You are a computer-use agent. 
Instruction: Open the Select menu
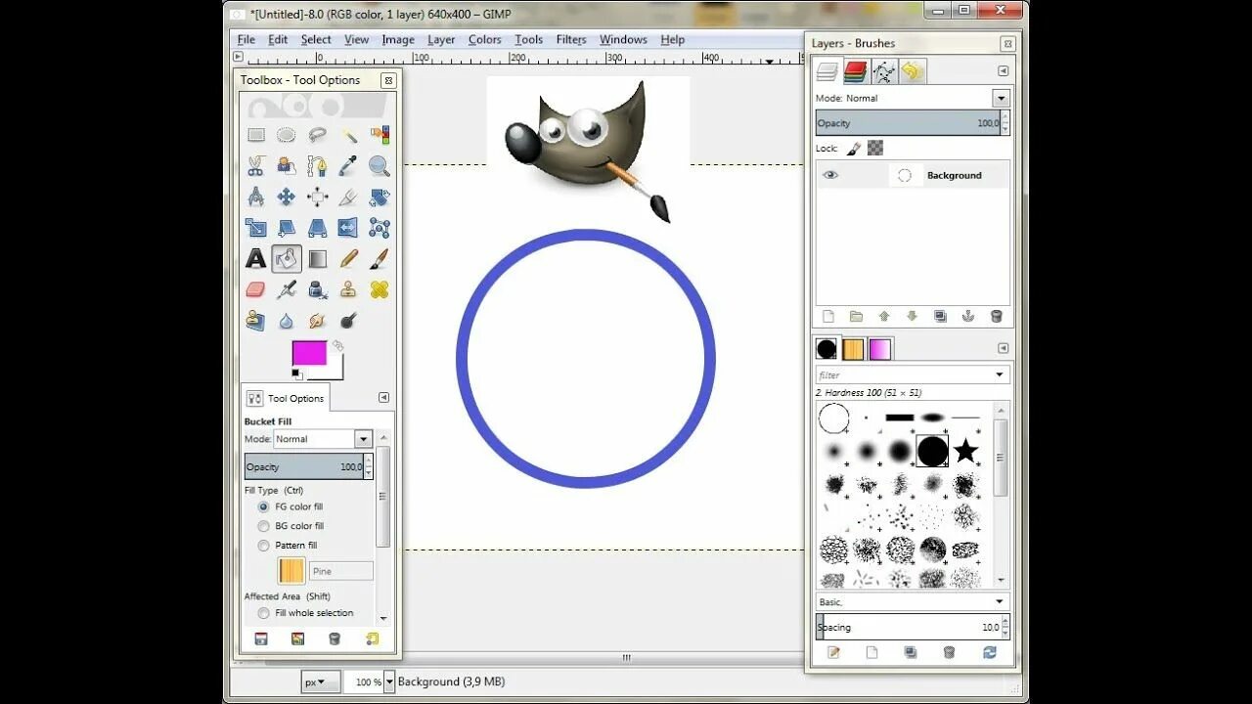[316, 40]
